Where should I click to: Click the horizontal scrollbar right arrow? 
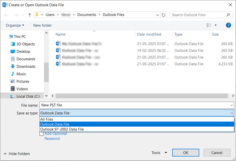(x=233, y=96)
